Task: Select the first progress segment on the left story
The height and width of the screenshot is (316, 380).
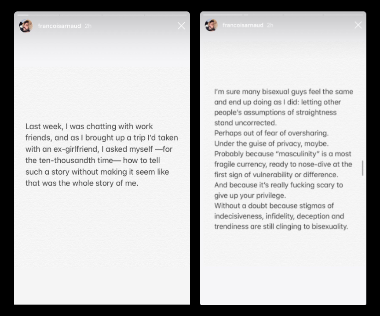Action: (x=37, y=15)
